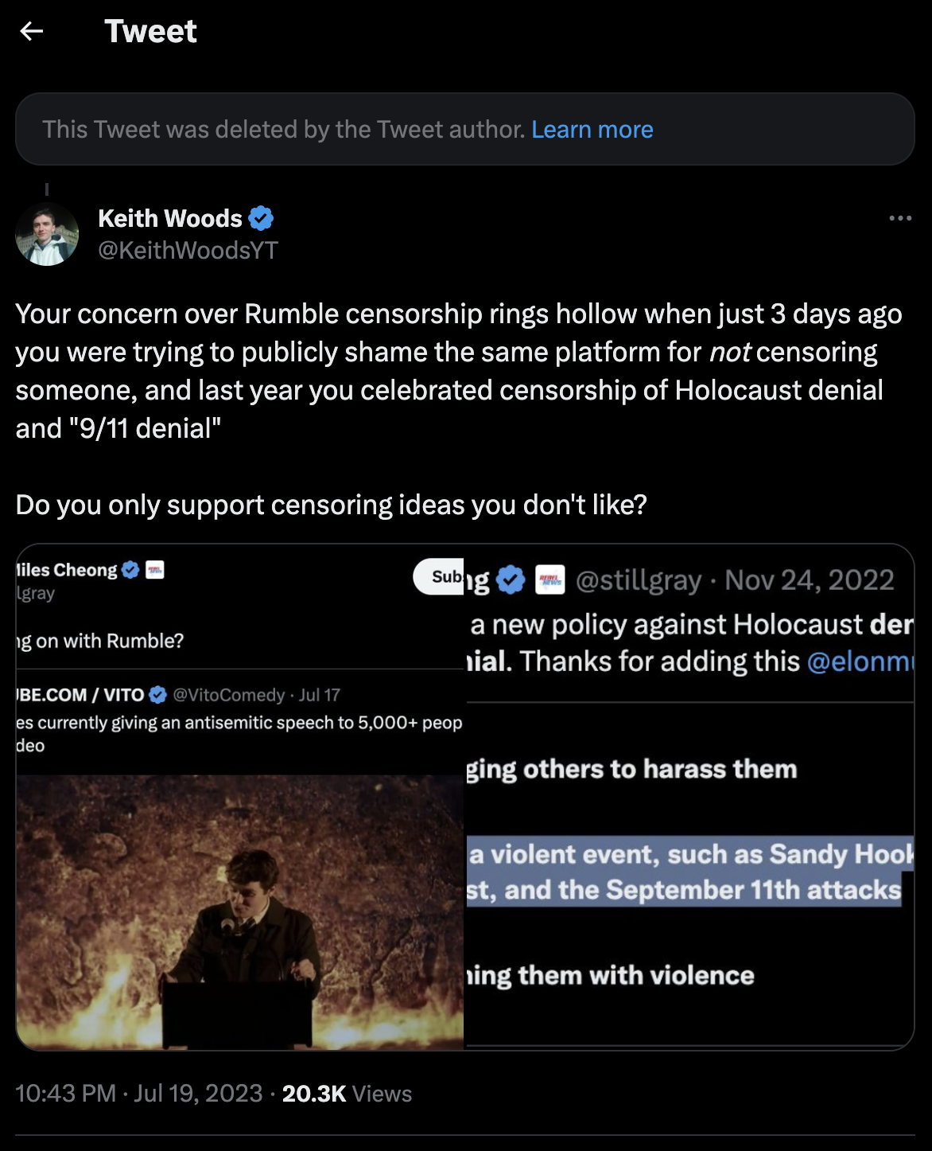Click the VITO verified badge
The width and height of the screenshot is (932, 1151).
tap(158, 695)
